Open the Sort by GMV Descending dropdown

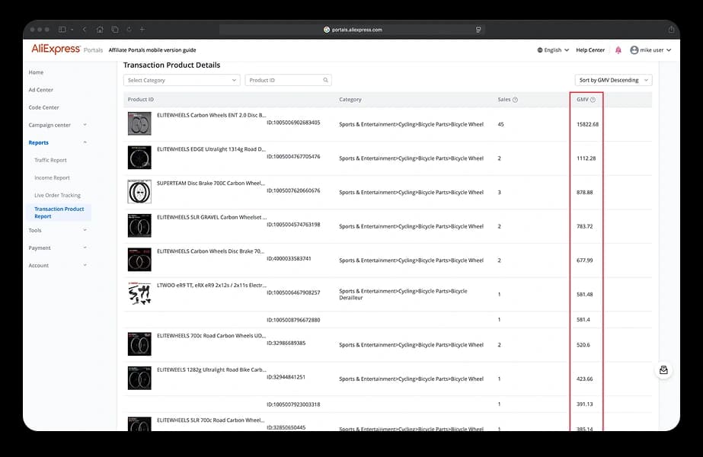tap(613, 80)
